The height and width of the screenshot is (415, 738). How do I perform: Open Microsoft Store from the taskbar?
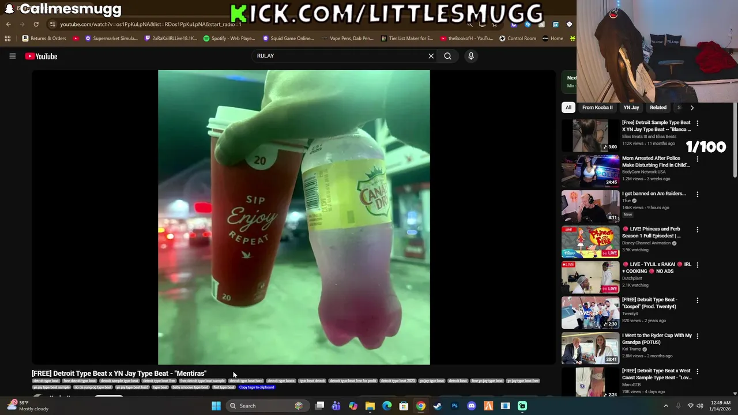tap(404, 406)
